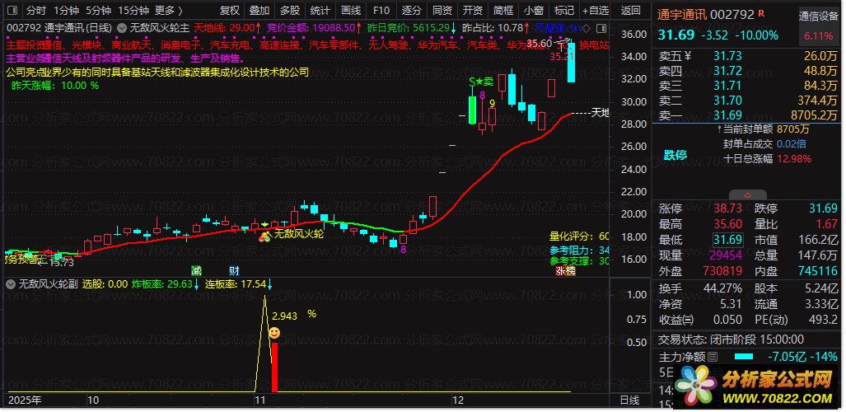Screen dimensions: 846x412
Task: Open F10 company info
Action: (381, 10)
